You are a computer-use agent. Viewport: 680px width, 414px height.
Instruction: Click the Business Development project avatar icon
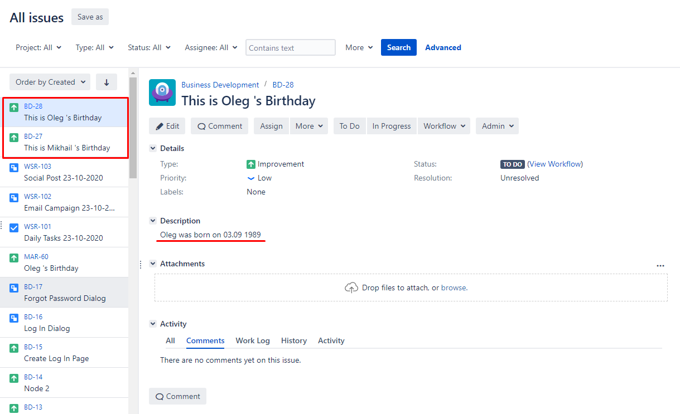click(162, 92)
